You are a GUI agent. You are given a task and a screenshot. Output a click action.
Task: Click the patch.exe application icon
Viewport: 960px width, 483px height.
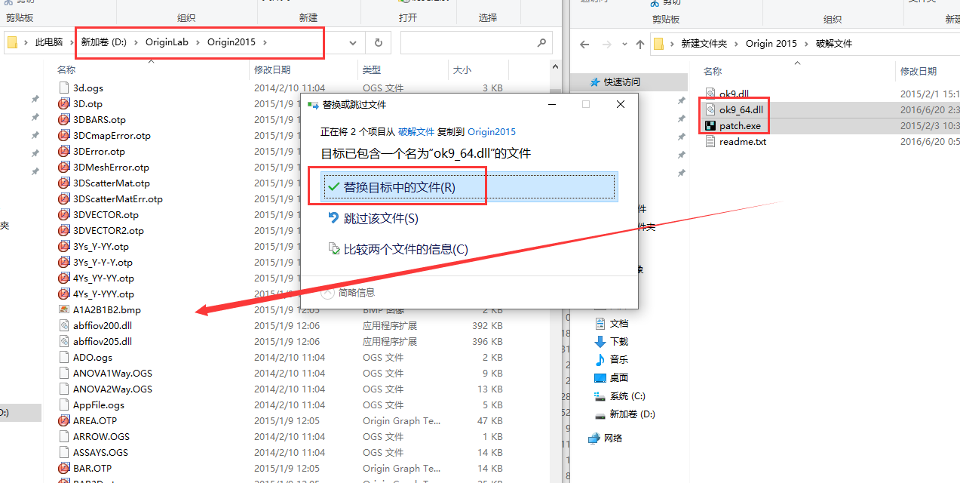[710, 125]
